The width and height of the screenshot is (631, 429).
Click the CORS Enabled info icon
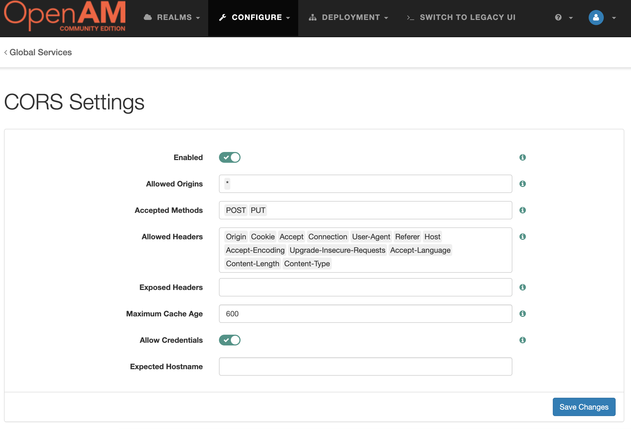523,157
